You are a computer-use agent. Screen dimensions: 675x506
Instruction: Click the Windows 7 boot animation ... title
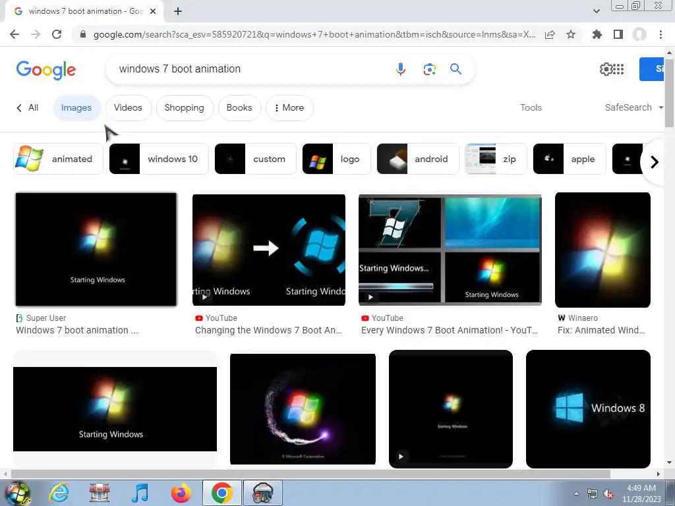click(77, 330)
